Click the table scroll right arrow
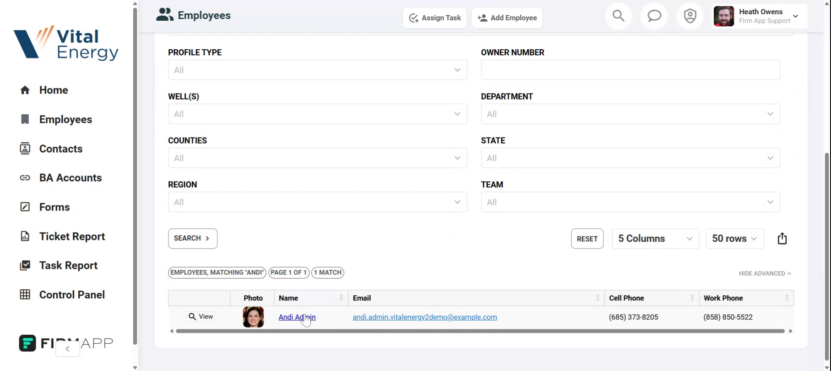This screenshot has width=831, height=371. [x=791, y=331]
